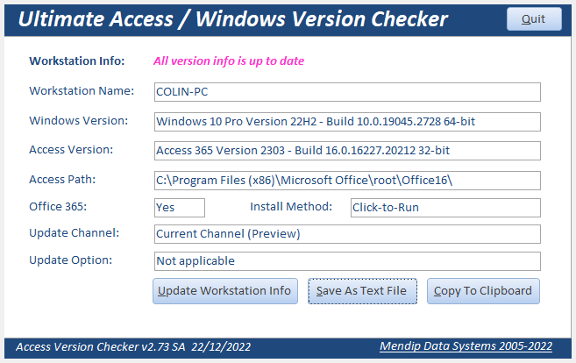576x363 pixels.
Task: Copy version info to clipboard
Action: point(482,291)
